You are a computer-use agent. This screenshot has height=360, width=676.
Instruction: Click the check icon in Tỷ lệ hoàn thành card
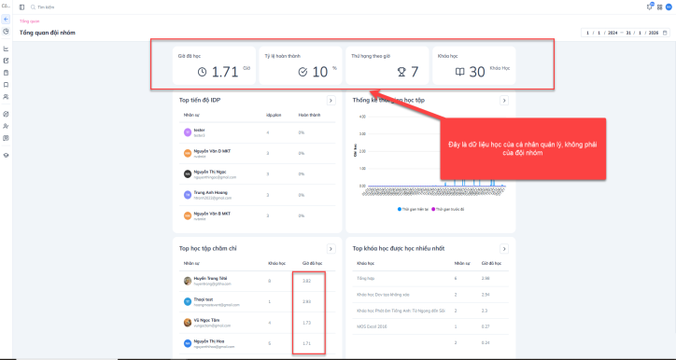(303, 72)
